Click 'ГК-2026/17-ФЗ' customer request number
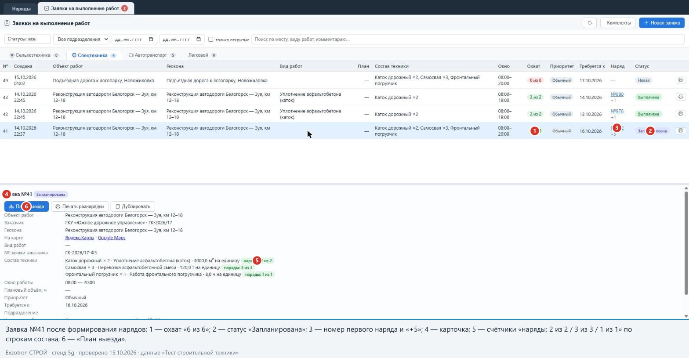This screenshot has width=689, height=358. pyautogui.click(x=81, y=253)
